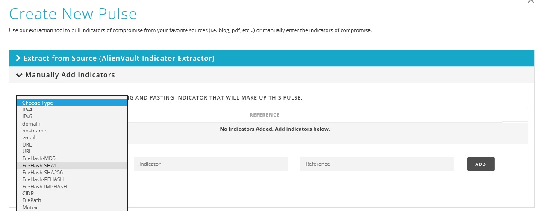The image size is (539, 211).
Task: Select the FileHash-SHA1 option
Action: [x=39, y=165]
